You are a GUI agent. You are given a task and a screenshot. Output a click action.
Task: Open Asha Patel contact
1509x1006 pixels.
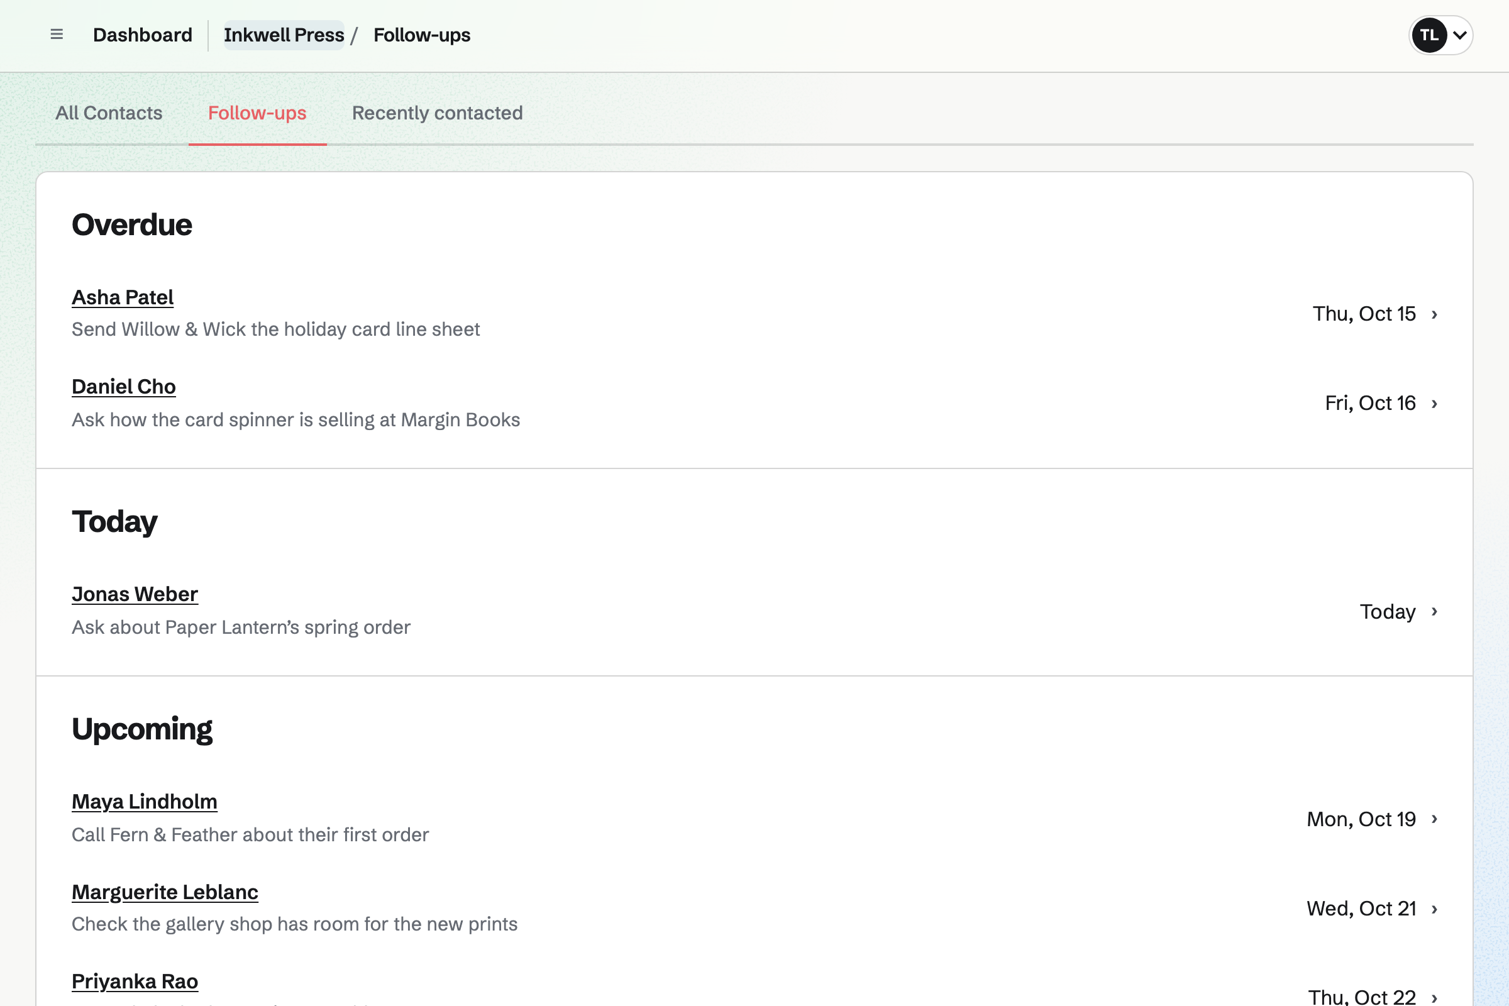123,297
